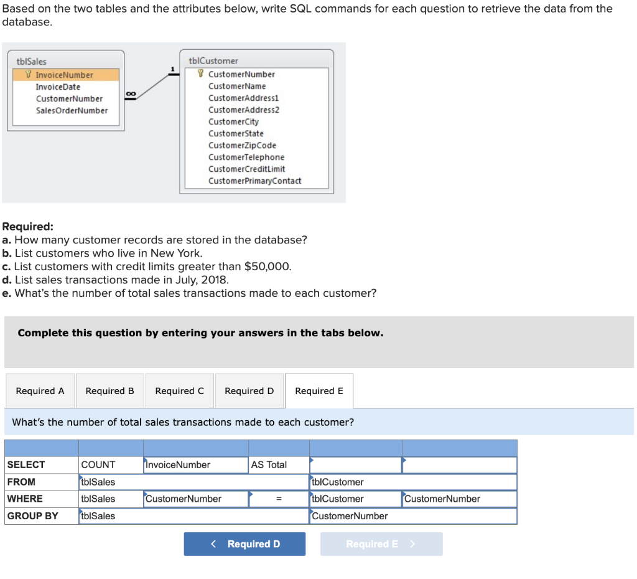
Task: Switch to the Required D tab
Action: click(x=249, y=390)
